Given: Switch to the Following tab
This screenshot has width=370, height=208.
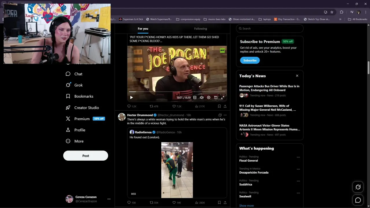Looking at the screenshot, I should pyautogui.click(x=201, y=29).
